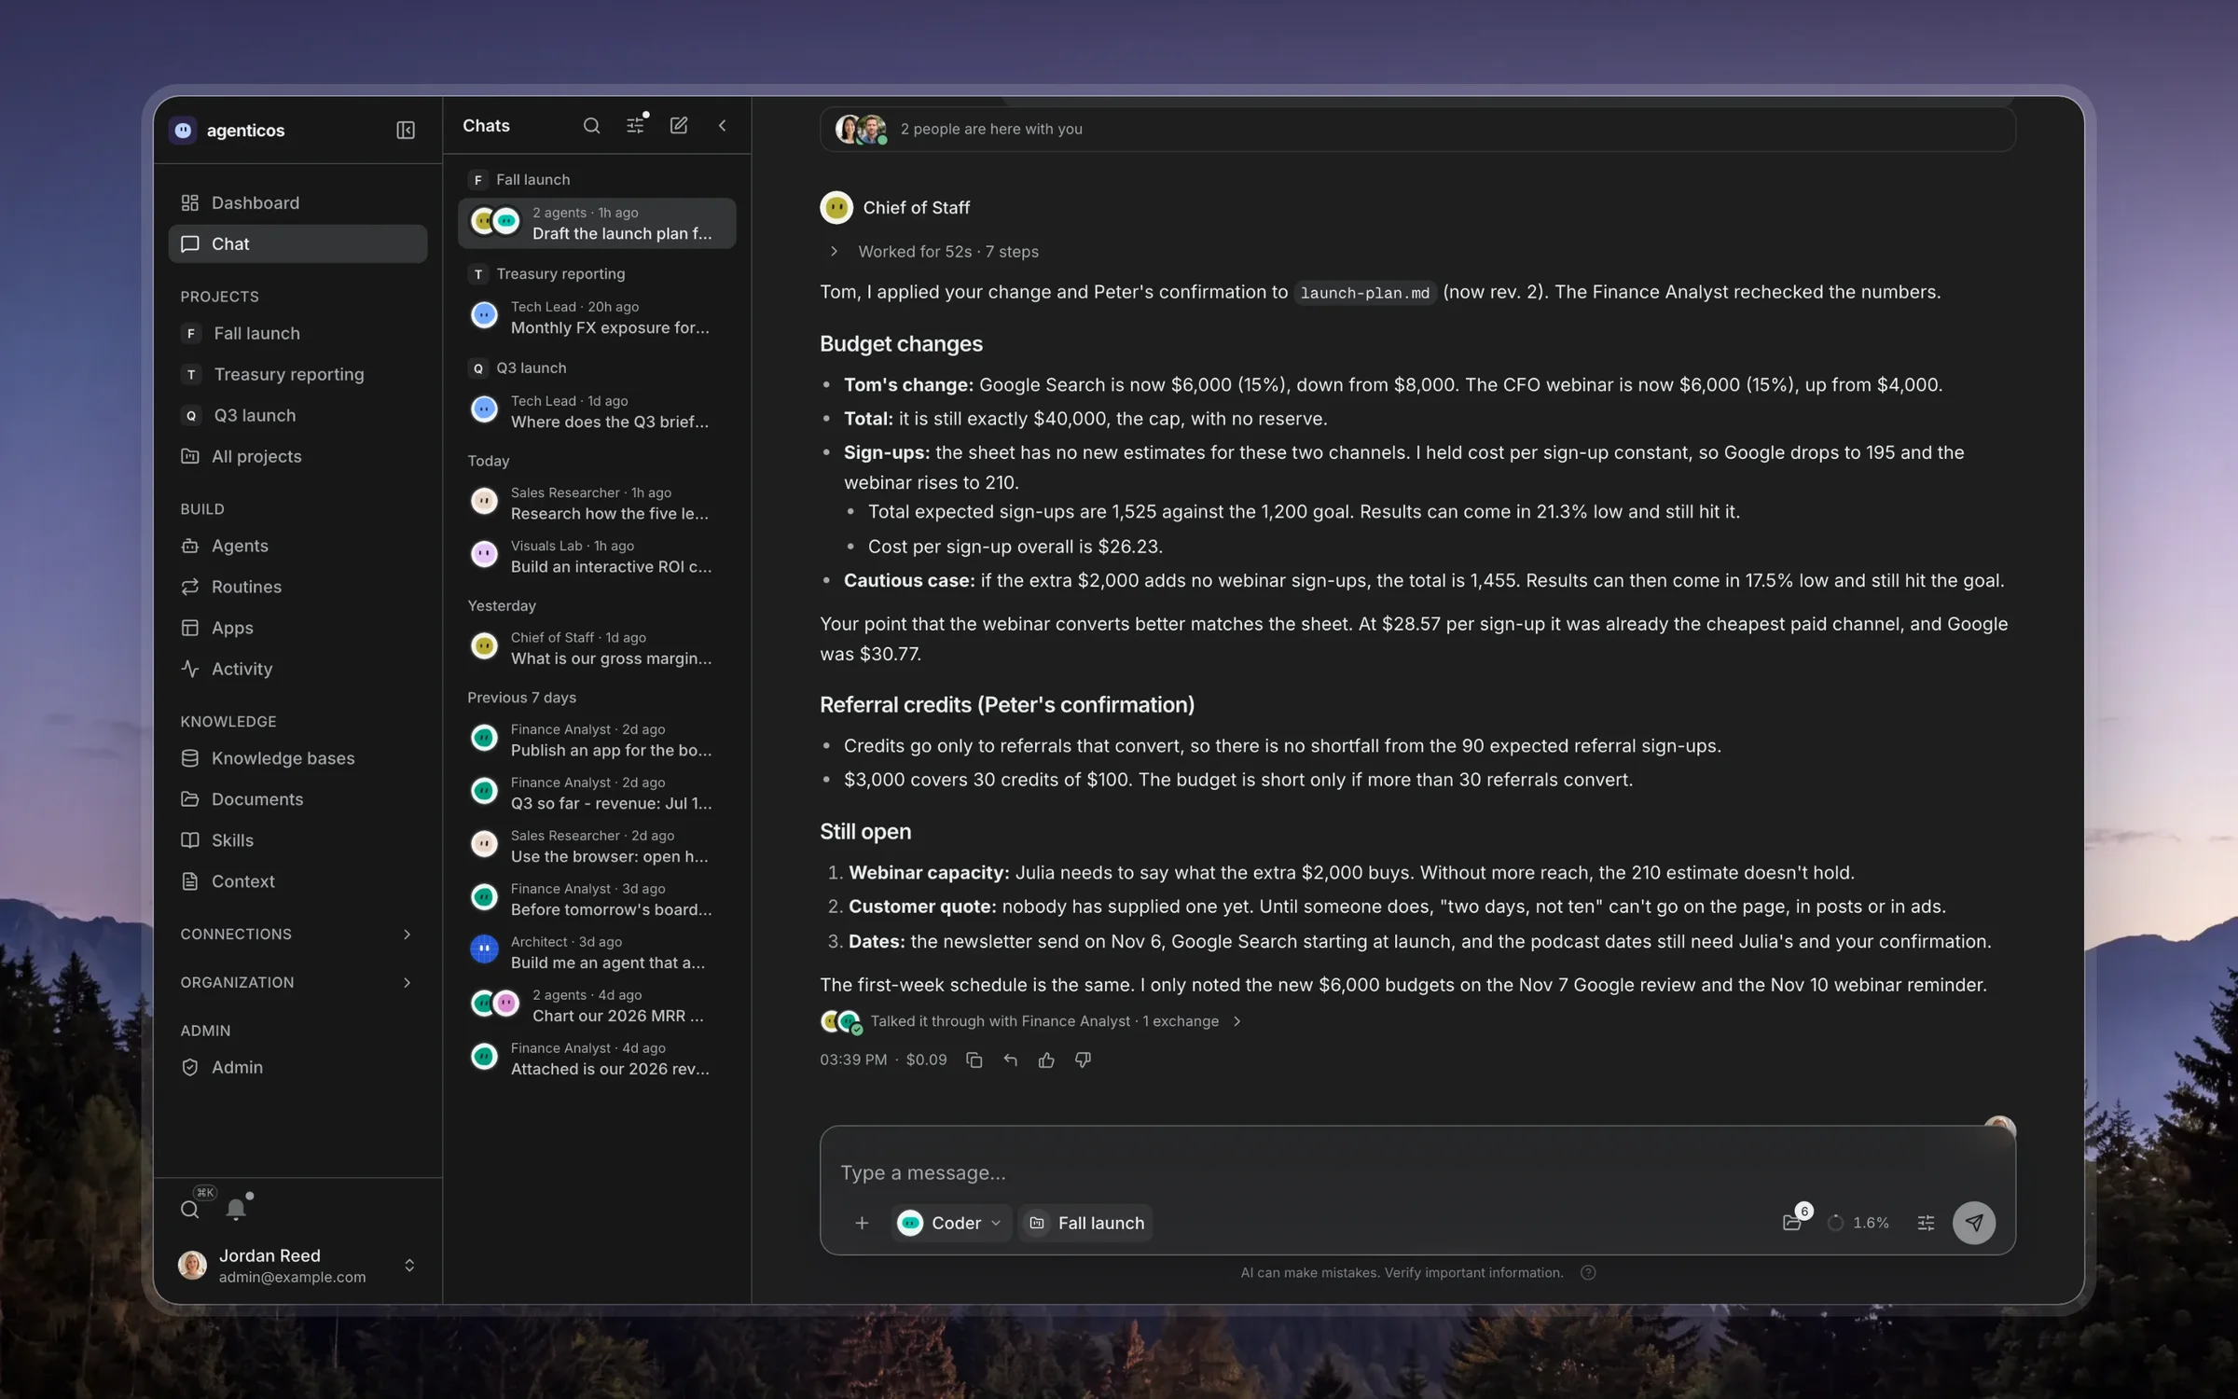The width and height of the screenshot is (2238, 1399).
Task: Collapse the Chats panel with back chevron
Action: 722,125
